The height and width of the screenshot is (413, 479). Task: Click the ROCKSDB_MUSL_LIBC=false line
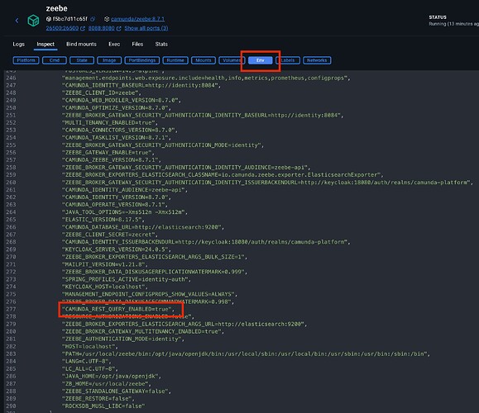pyautogui.click(x=103, y=406)
